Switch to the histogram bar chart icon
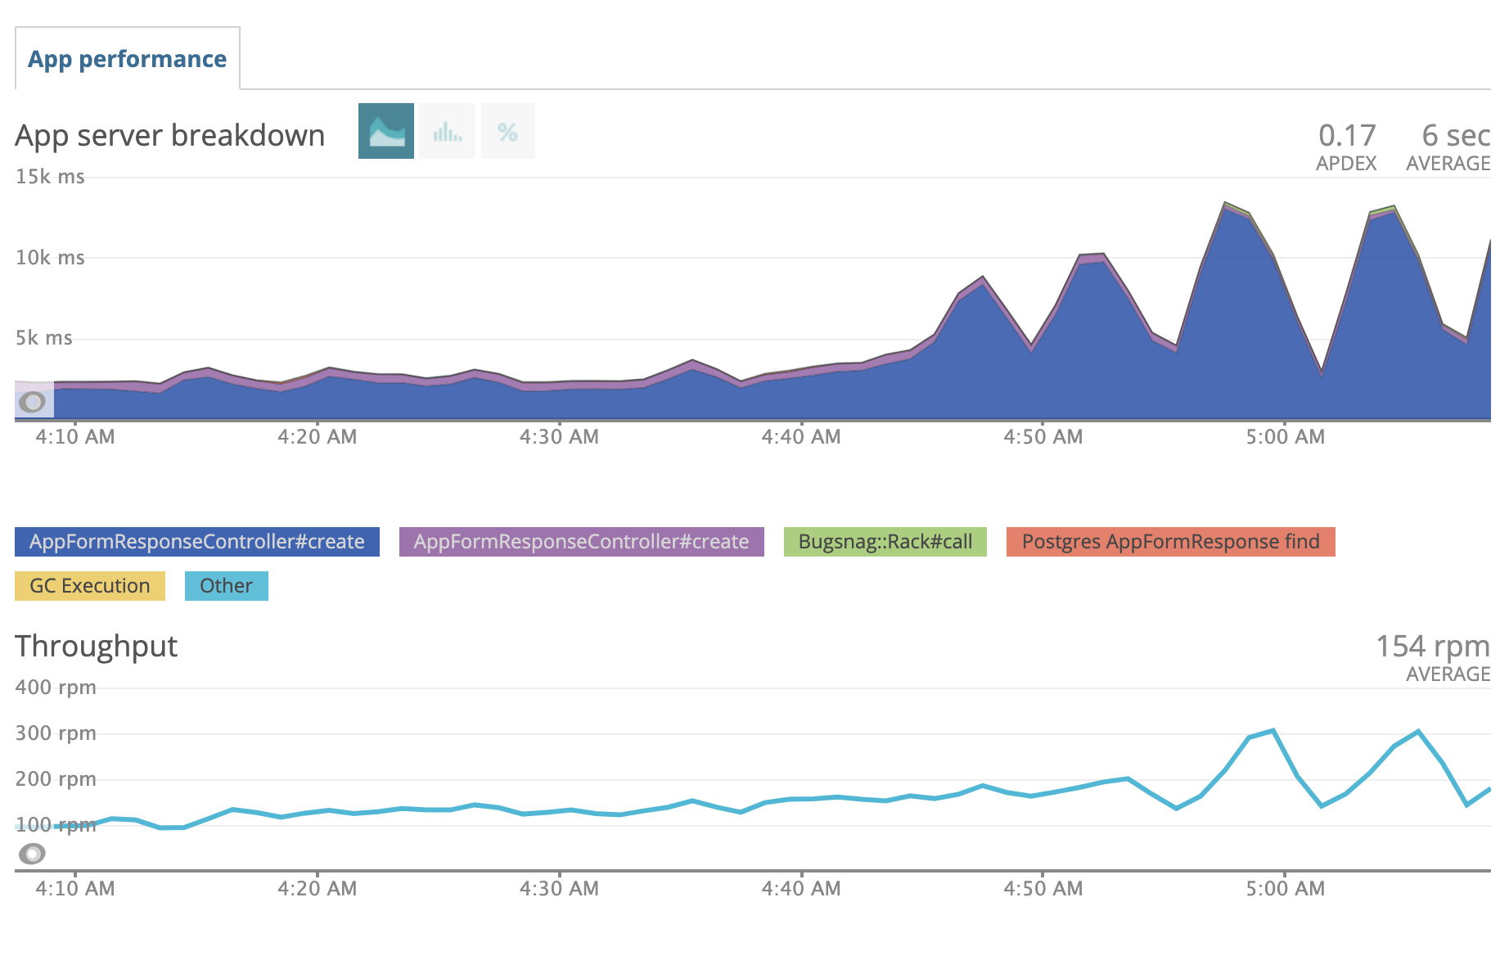The width and height of the screenshot is (1509, 956). click(447, 131)
